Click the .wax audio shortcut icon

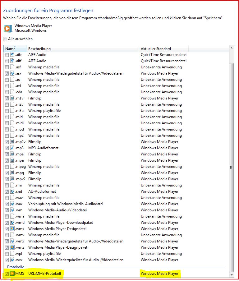click(12, 204)
